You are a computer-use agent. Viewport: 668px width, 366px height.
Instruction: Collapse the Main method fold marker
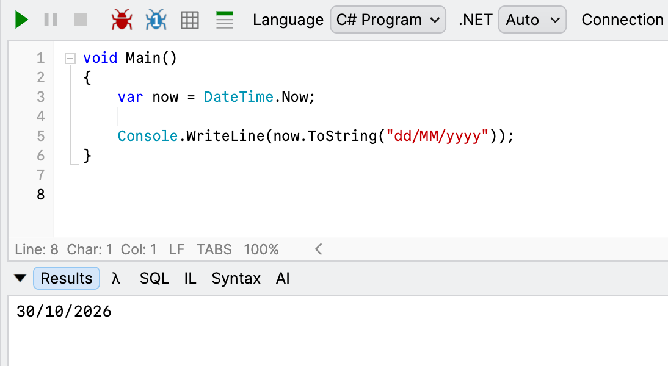[x=70, y=59]
